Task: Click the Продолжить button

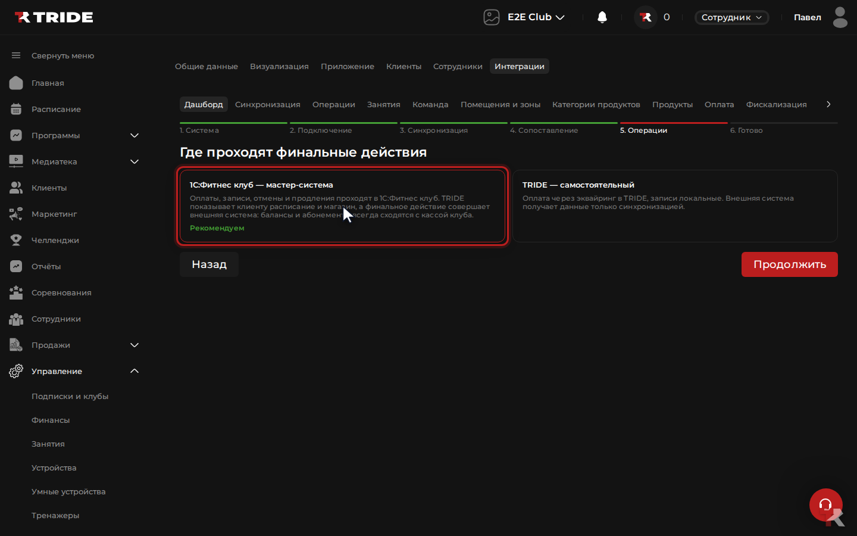Action: (x=790, y=264)
